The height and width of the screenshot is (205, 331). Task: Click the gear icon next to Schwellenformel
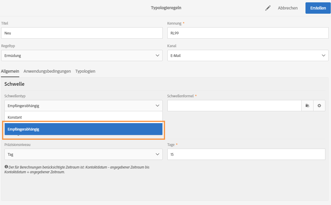tap(319, 106)
